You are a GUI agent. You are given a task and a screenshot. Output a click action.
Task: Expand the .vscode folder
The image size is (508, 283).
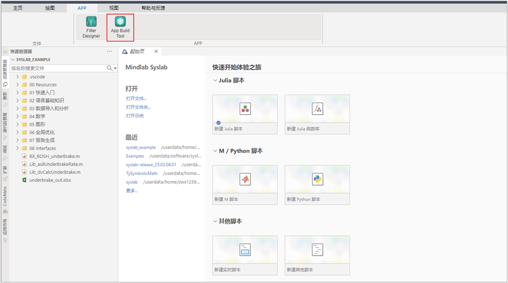18,76
